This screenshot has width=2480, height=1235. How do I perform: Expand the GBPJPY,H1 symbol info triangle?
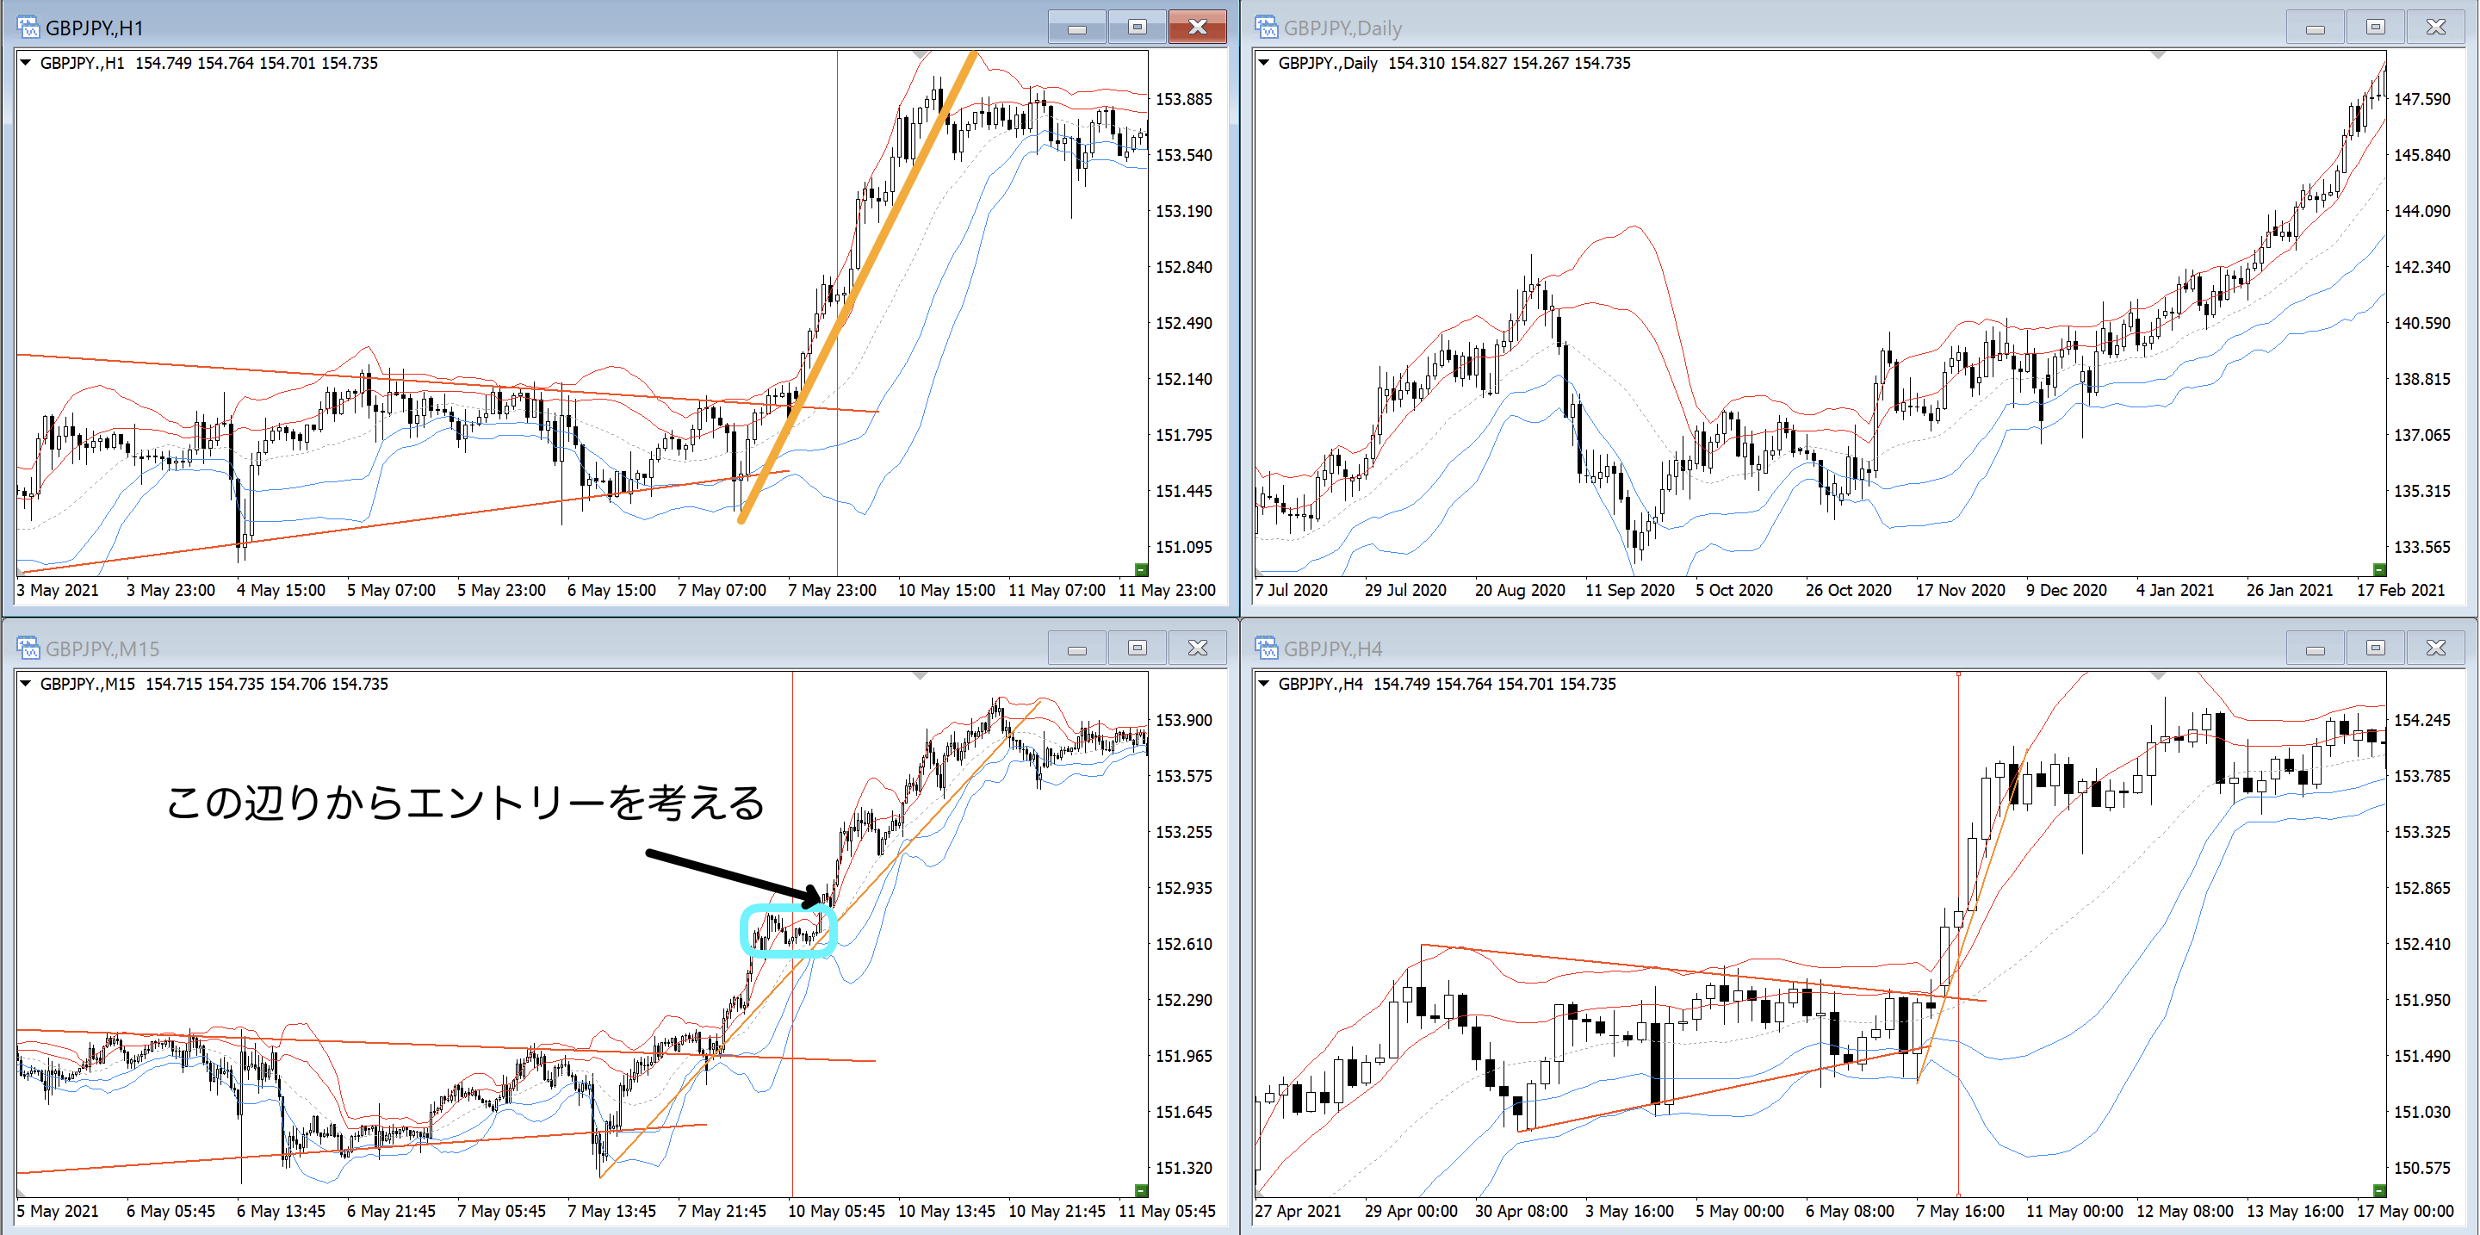point(26,63)
